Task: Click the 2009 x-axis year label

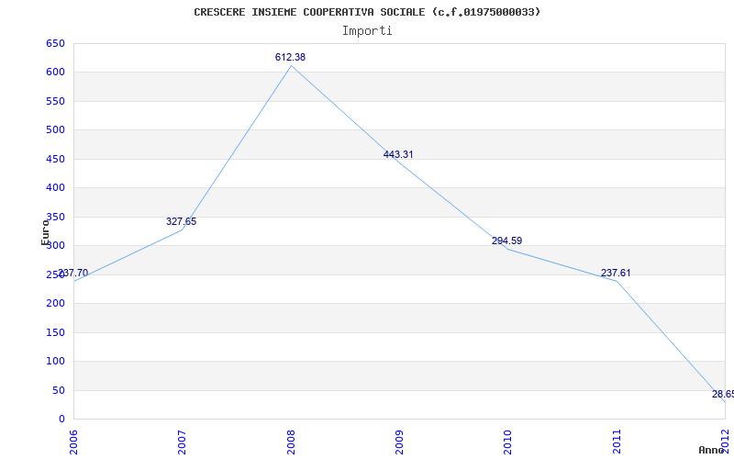Action: coord(399,442)
